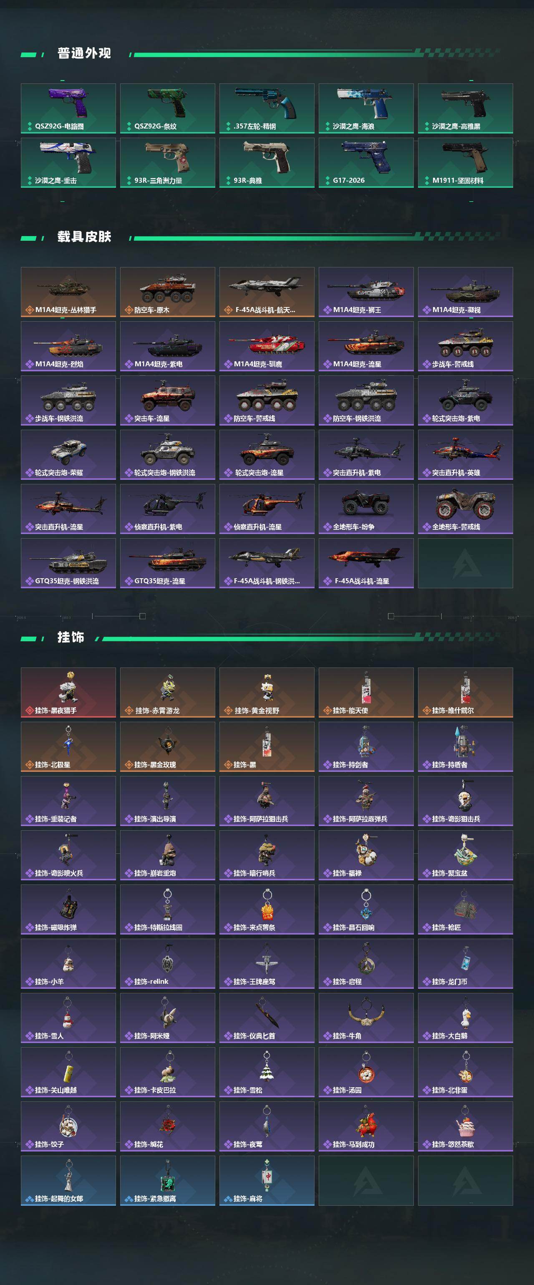Open the 挂饰-悠然茶歇 cupcake charm

[465, 1126]
